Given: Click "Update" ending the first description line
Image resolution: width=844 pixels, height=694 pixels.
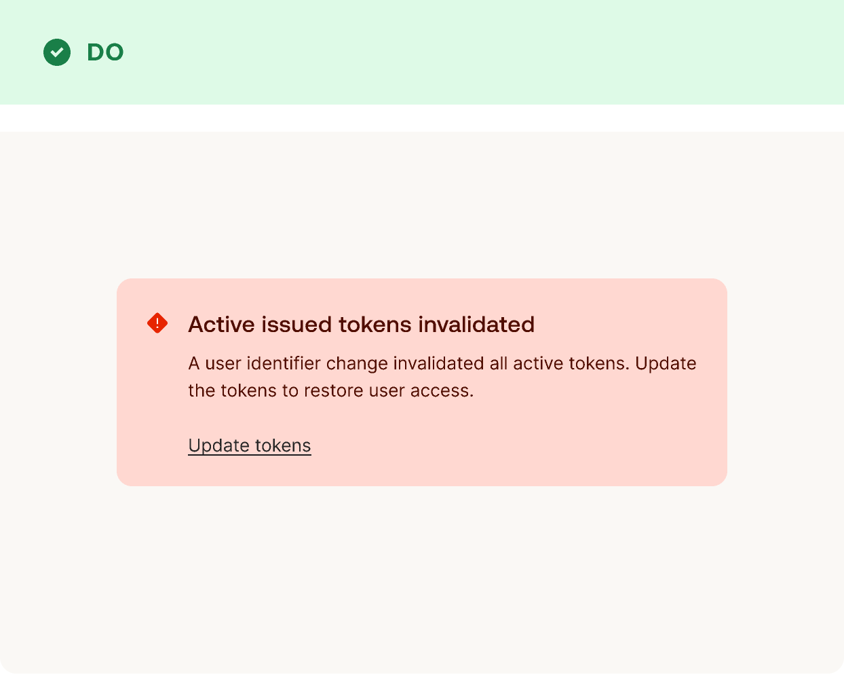Looking at the screenshot, I should 666,363.
